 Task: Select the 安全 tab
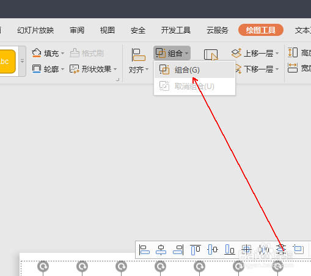tap(138, 30)
